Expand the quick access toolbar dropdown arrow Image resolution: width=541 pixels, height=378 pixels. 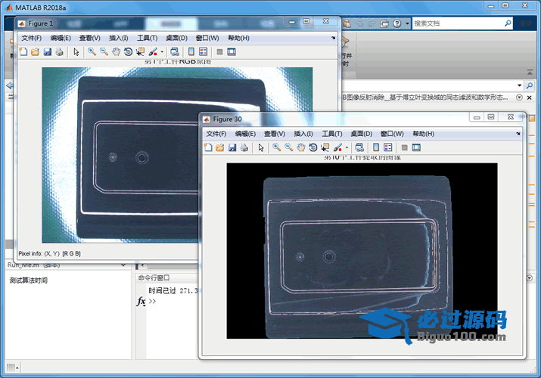(407, 23)
